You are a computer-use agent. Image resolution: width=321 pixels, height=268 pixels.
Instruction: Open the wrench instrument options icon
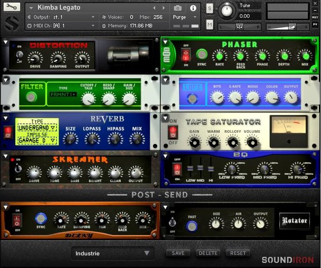click(x=12, y=7)
